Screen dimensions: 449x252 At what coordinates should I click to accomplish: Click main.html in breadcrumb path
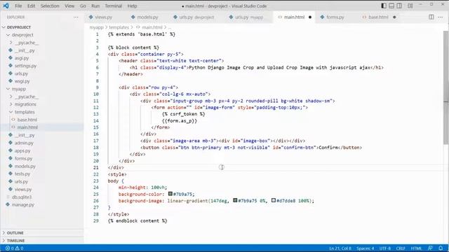point(152,27)
